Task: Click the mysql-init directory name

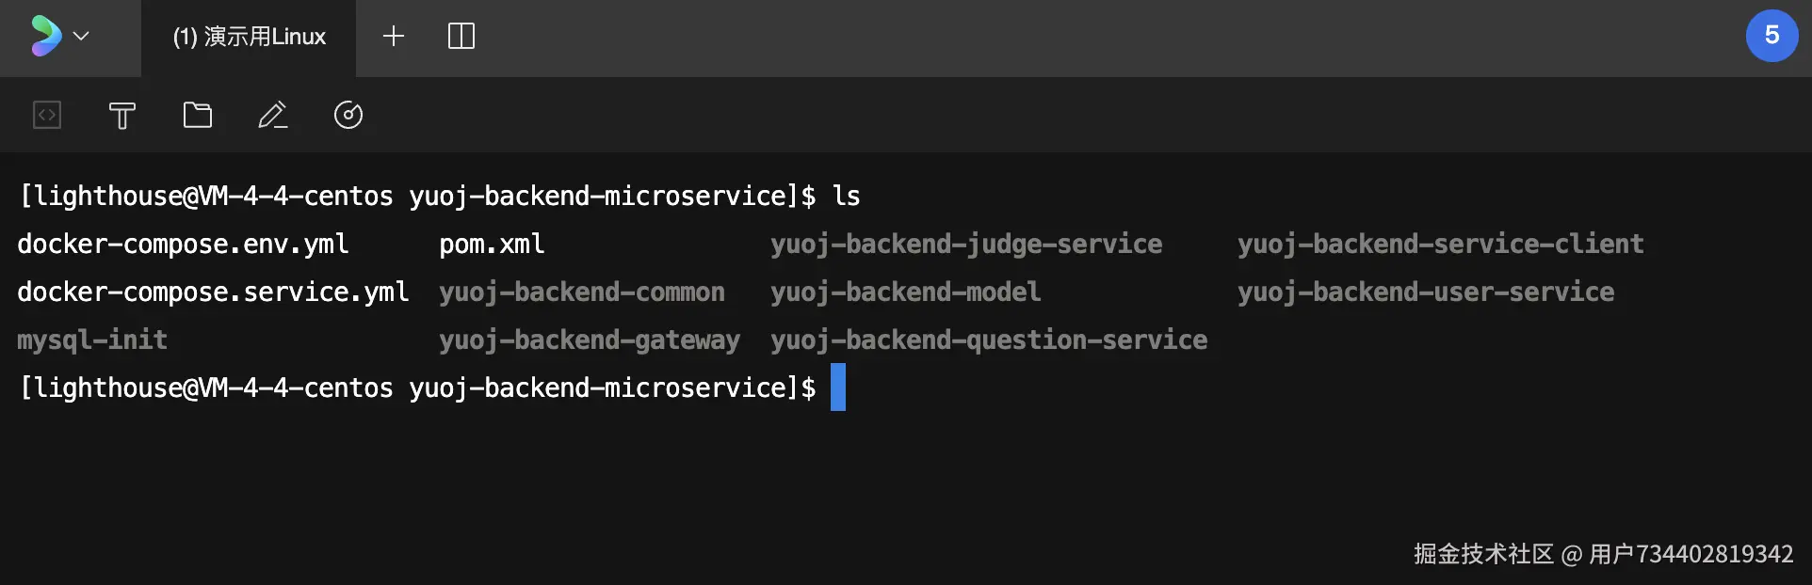Action: click(x=92, y=340)
